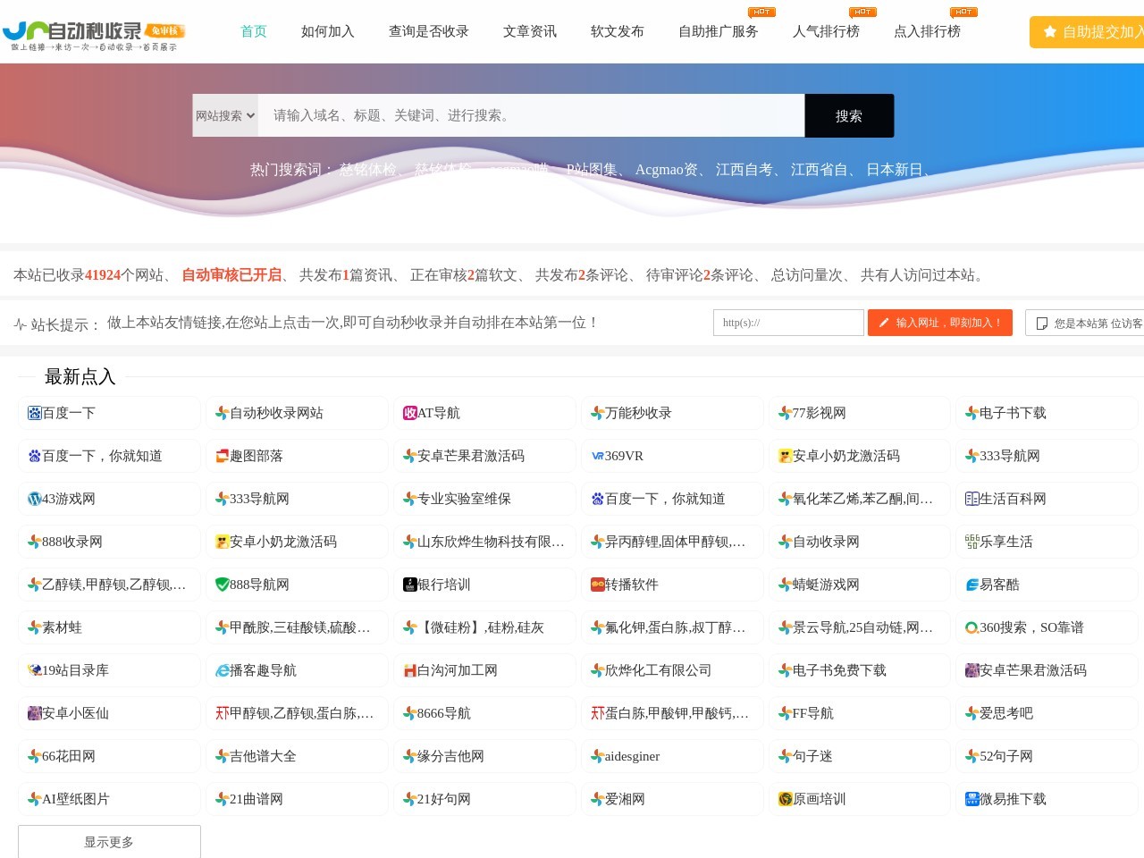Click the bank icon beside 银行培训
The width and height of the screenshot is (1144, 858).
tap(409, 585)
